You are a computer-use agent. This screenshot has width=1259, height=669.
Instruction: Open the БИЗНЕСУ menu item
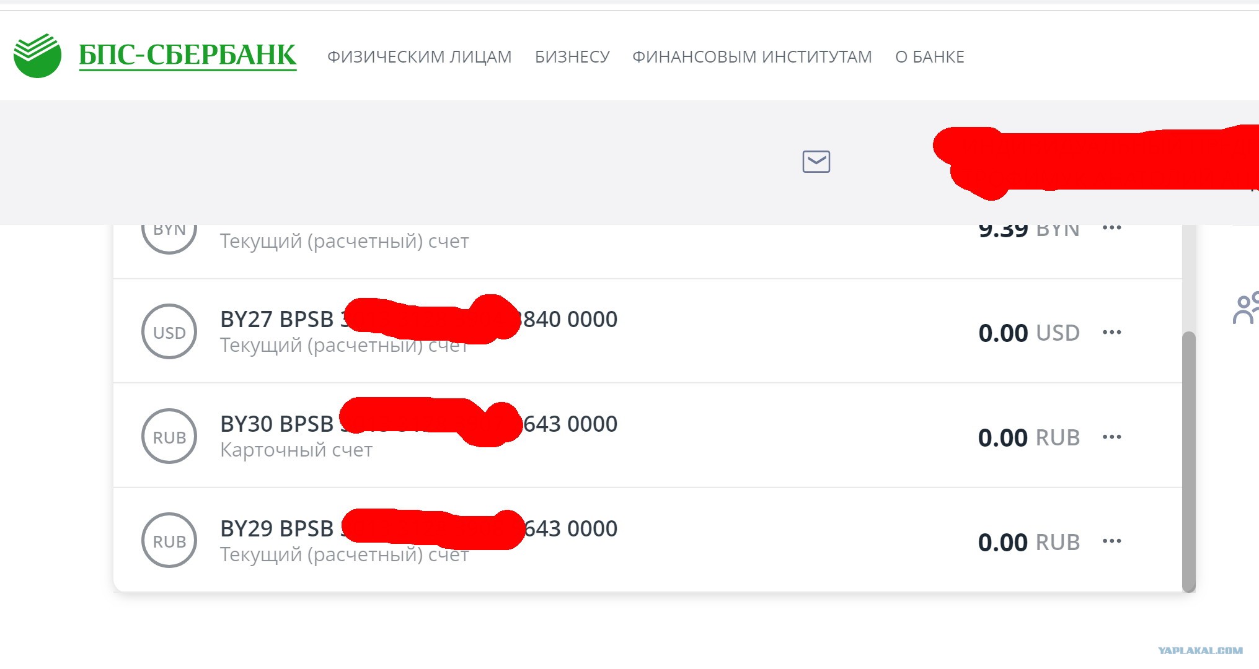click(x=572, y=57)
